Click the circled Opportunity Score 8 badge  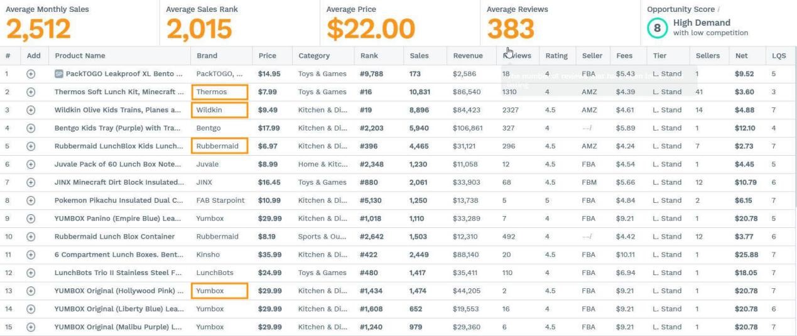click(657, 28)
